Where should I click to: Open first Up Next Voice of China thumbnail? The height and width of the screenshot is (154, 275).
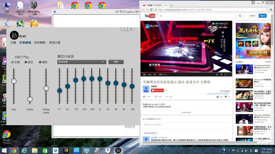coord(244,69)
